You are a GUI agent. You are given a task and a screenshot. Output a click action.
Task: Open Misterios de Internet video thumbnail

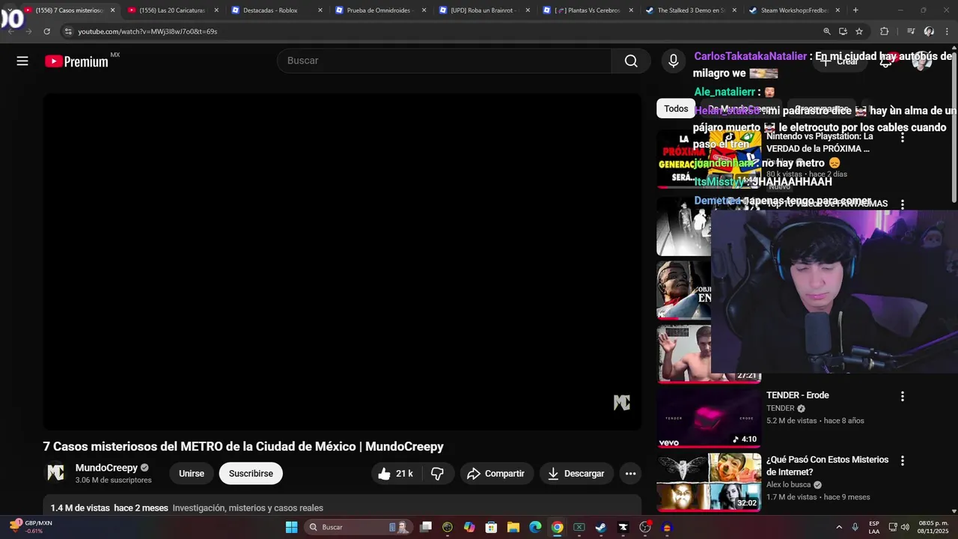709,482
